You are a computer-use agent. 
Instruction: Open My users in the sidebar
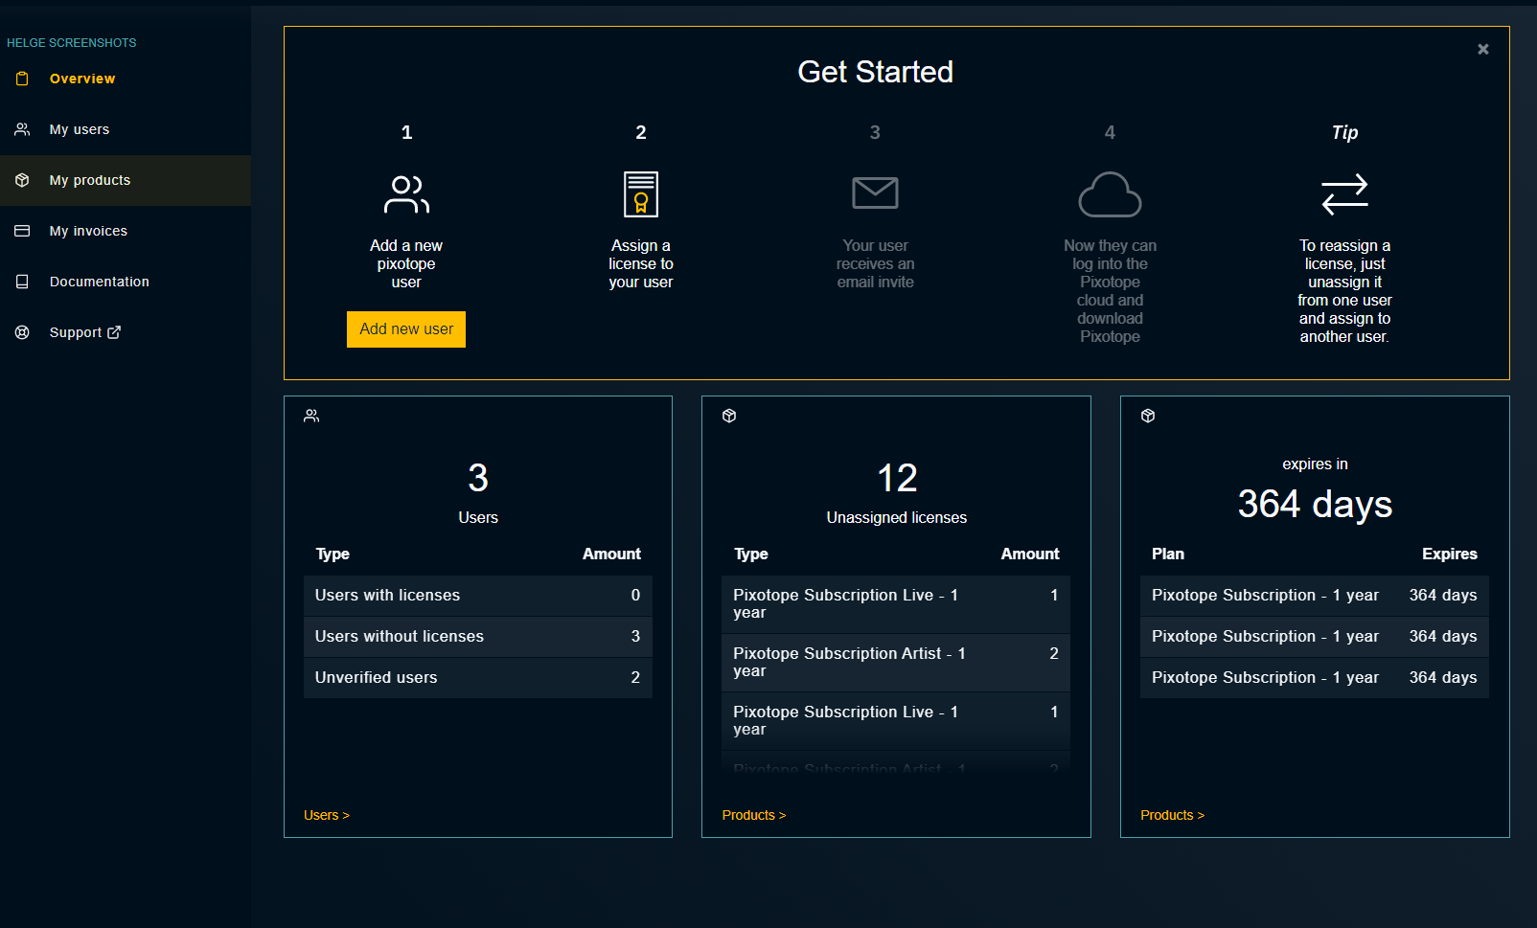(x=80, y=129)
